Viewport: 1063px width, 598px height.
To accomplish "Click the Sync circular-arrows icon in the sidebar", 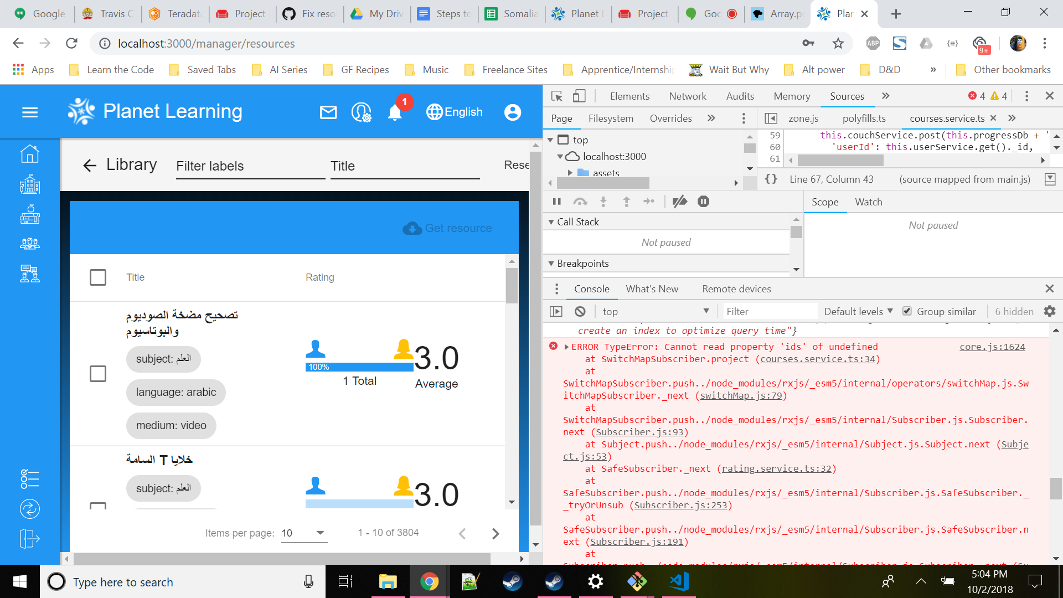I will coord(30,509).
